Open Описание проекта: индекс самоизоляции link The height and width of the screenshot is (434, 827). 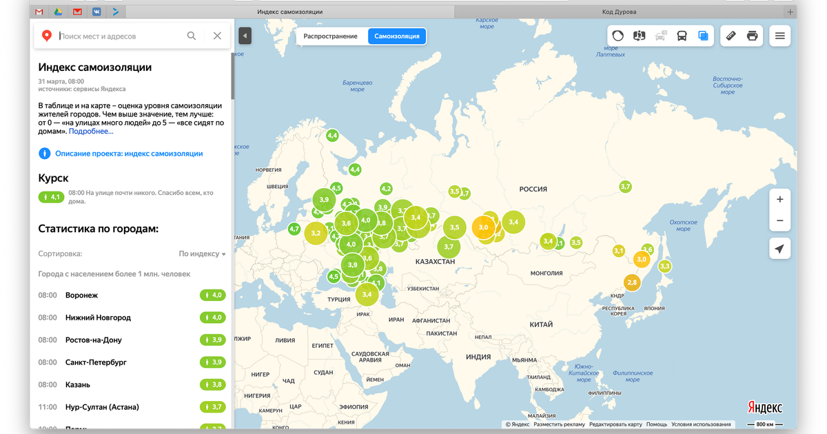point(129,154)
